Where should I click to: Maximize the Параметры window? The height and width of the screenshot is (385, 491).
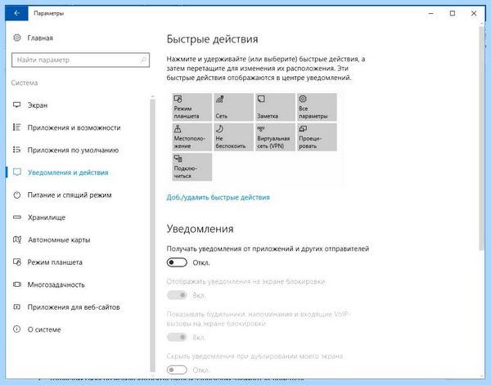[453, 13]
